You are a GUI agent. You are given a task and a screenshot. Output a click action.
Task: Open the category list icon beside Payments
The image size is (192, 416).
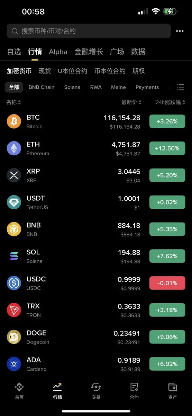(x=181, y=87)
